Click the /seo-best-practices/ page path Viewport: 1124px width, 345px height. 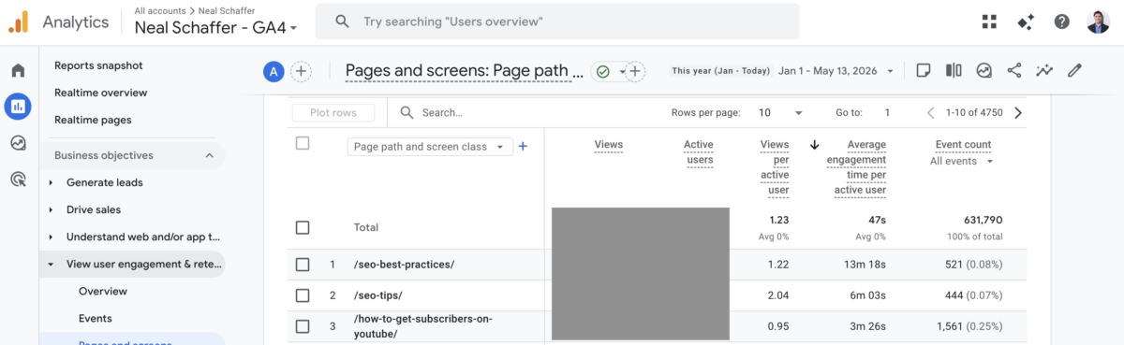point(404,265)
